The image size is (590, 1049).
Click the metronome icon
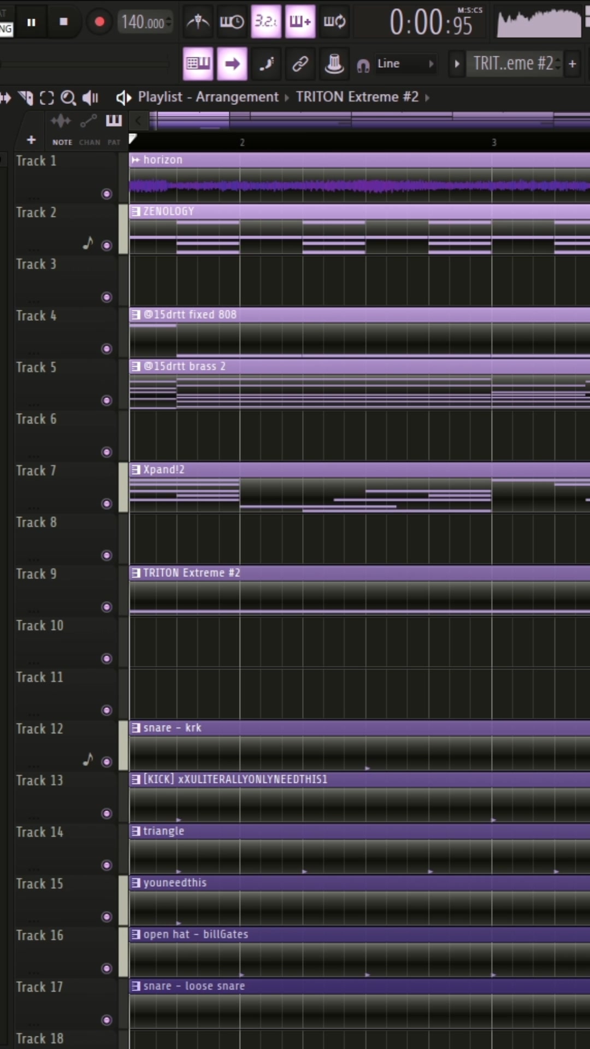[x=198, y=22]
